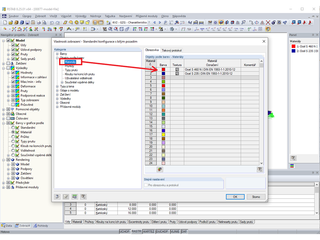Toggle the Sady prutů checkbox

point(13,59)
